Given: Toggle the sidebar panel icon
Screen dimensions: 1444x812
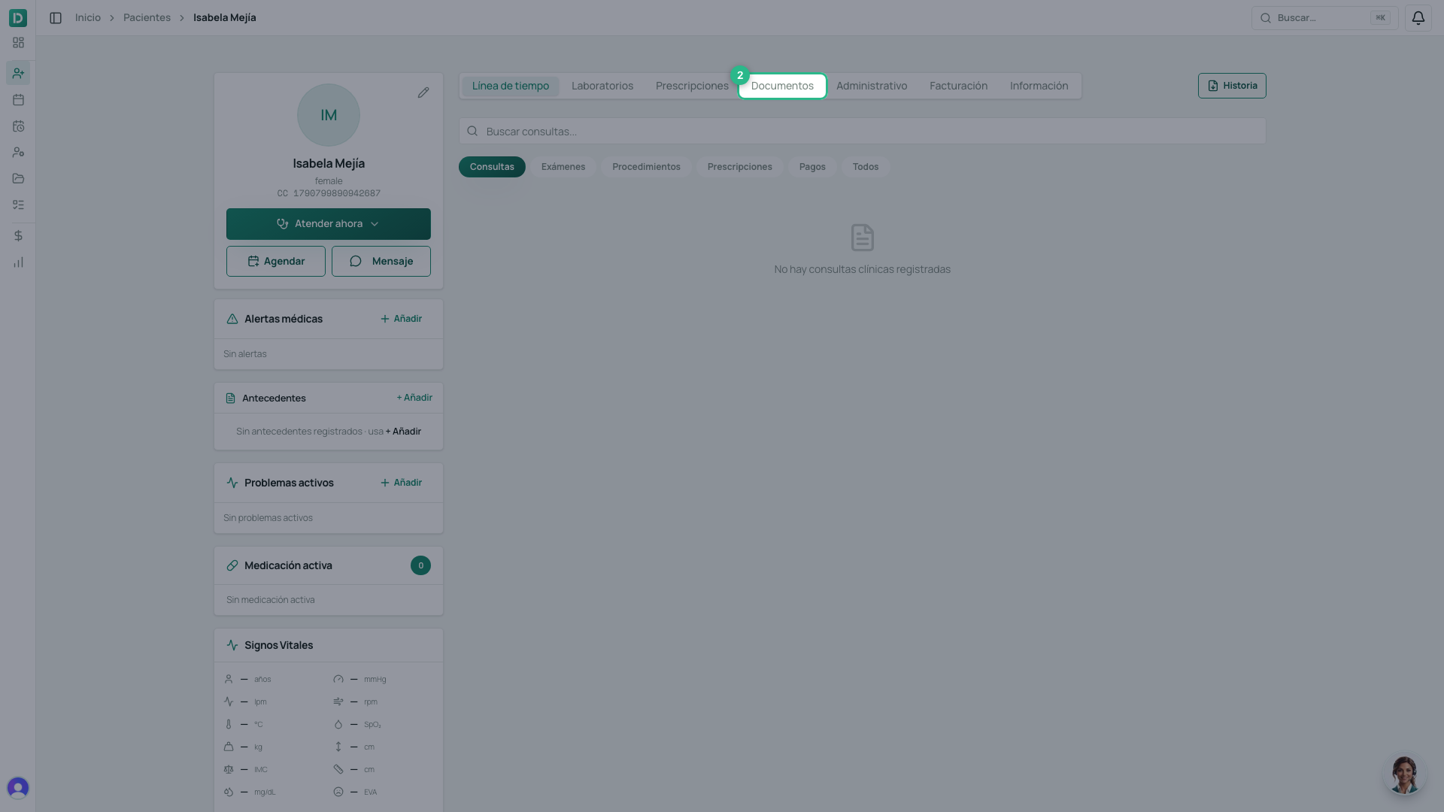Looking at the screenshot, I should coord(56,17).
